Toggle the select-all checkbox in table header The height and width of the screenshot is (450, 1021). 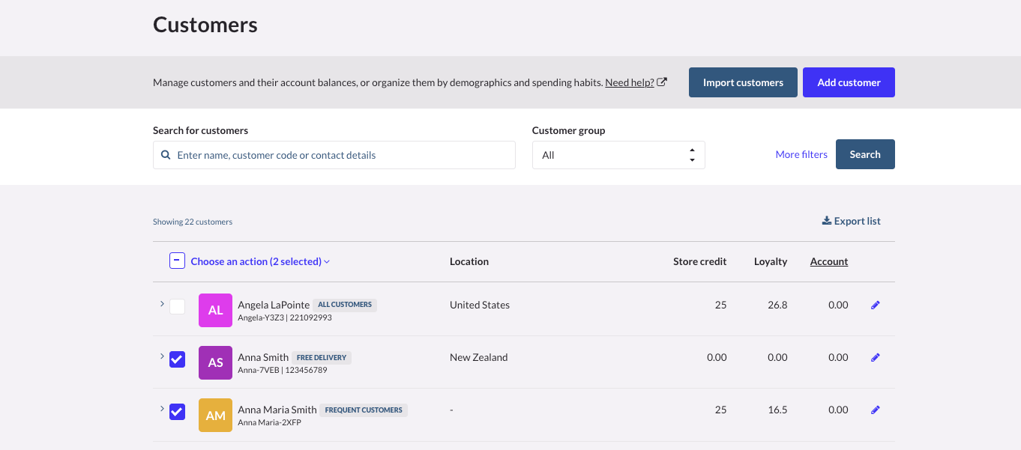(177, 261)
